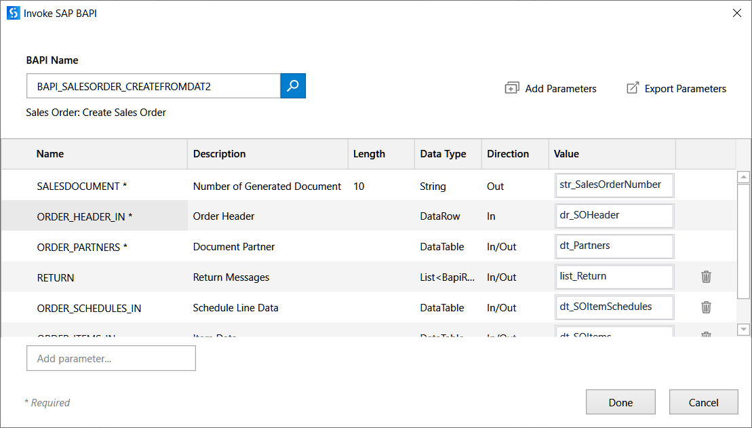Screen dimensions: 752x428
Task: Click the Add Parameters icon
Action: pos(512,88)
